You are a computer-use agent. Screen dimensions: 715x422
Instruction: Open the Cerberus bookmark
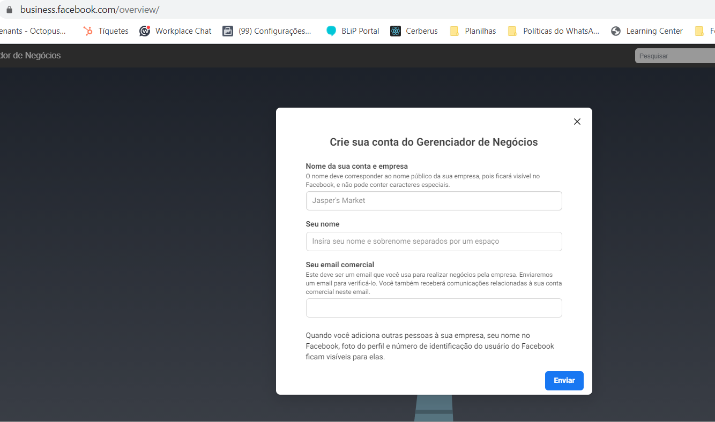pyautogui.click(x=414, y=31)
